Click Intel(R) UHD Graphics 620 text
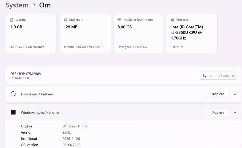This screenshot has height=148, width=242. [x=82, y=47]
